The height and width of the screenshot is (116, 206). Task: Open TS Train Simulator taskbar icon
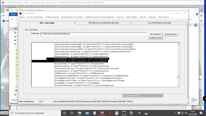[x=139, y=113]
